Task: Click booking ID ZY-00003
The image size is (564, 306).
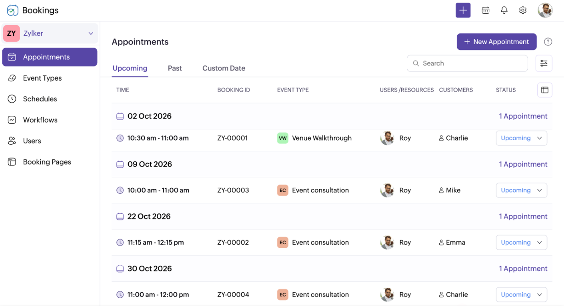Action: (233, 190)
